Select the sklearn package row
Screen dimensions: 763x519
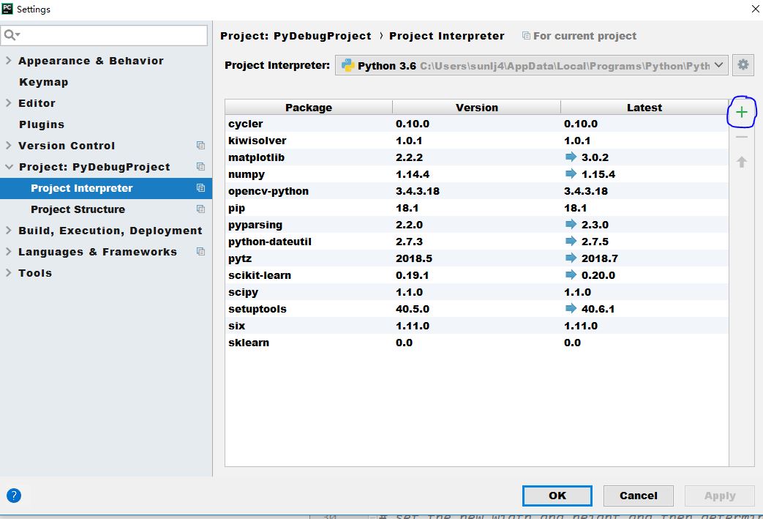click(x=477, y=343)
